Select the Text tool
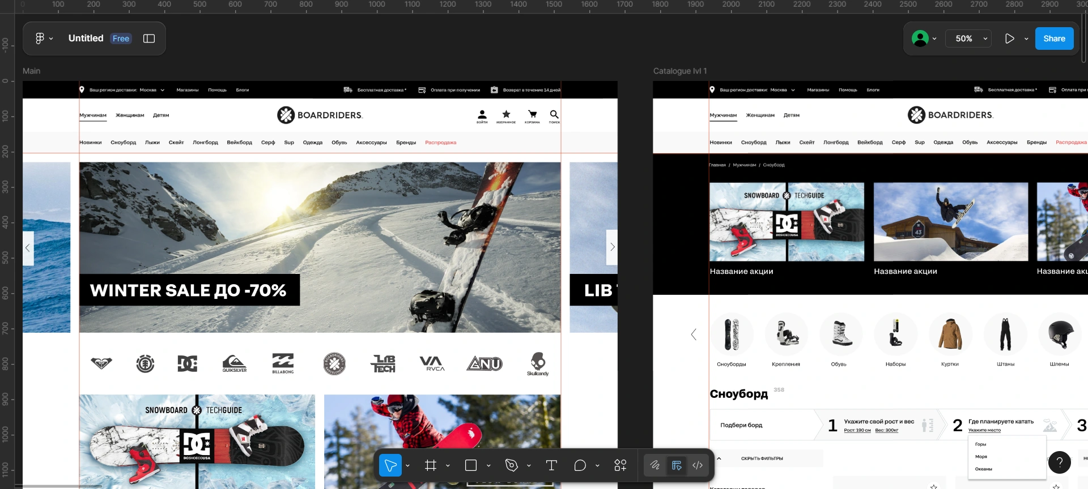1088x489 pixels. 551,465
